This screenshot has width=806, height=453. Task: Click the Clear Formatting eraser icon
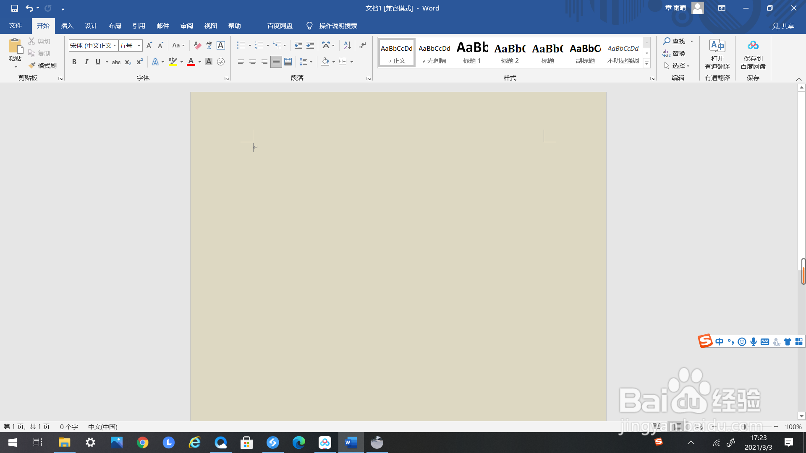click(197, 45)
